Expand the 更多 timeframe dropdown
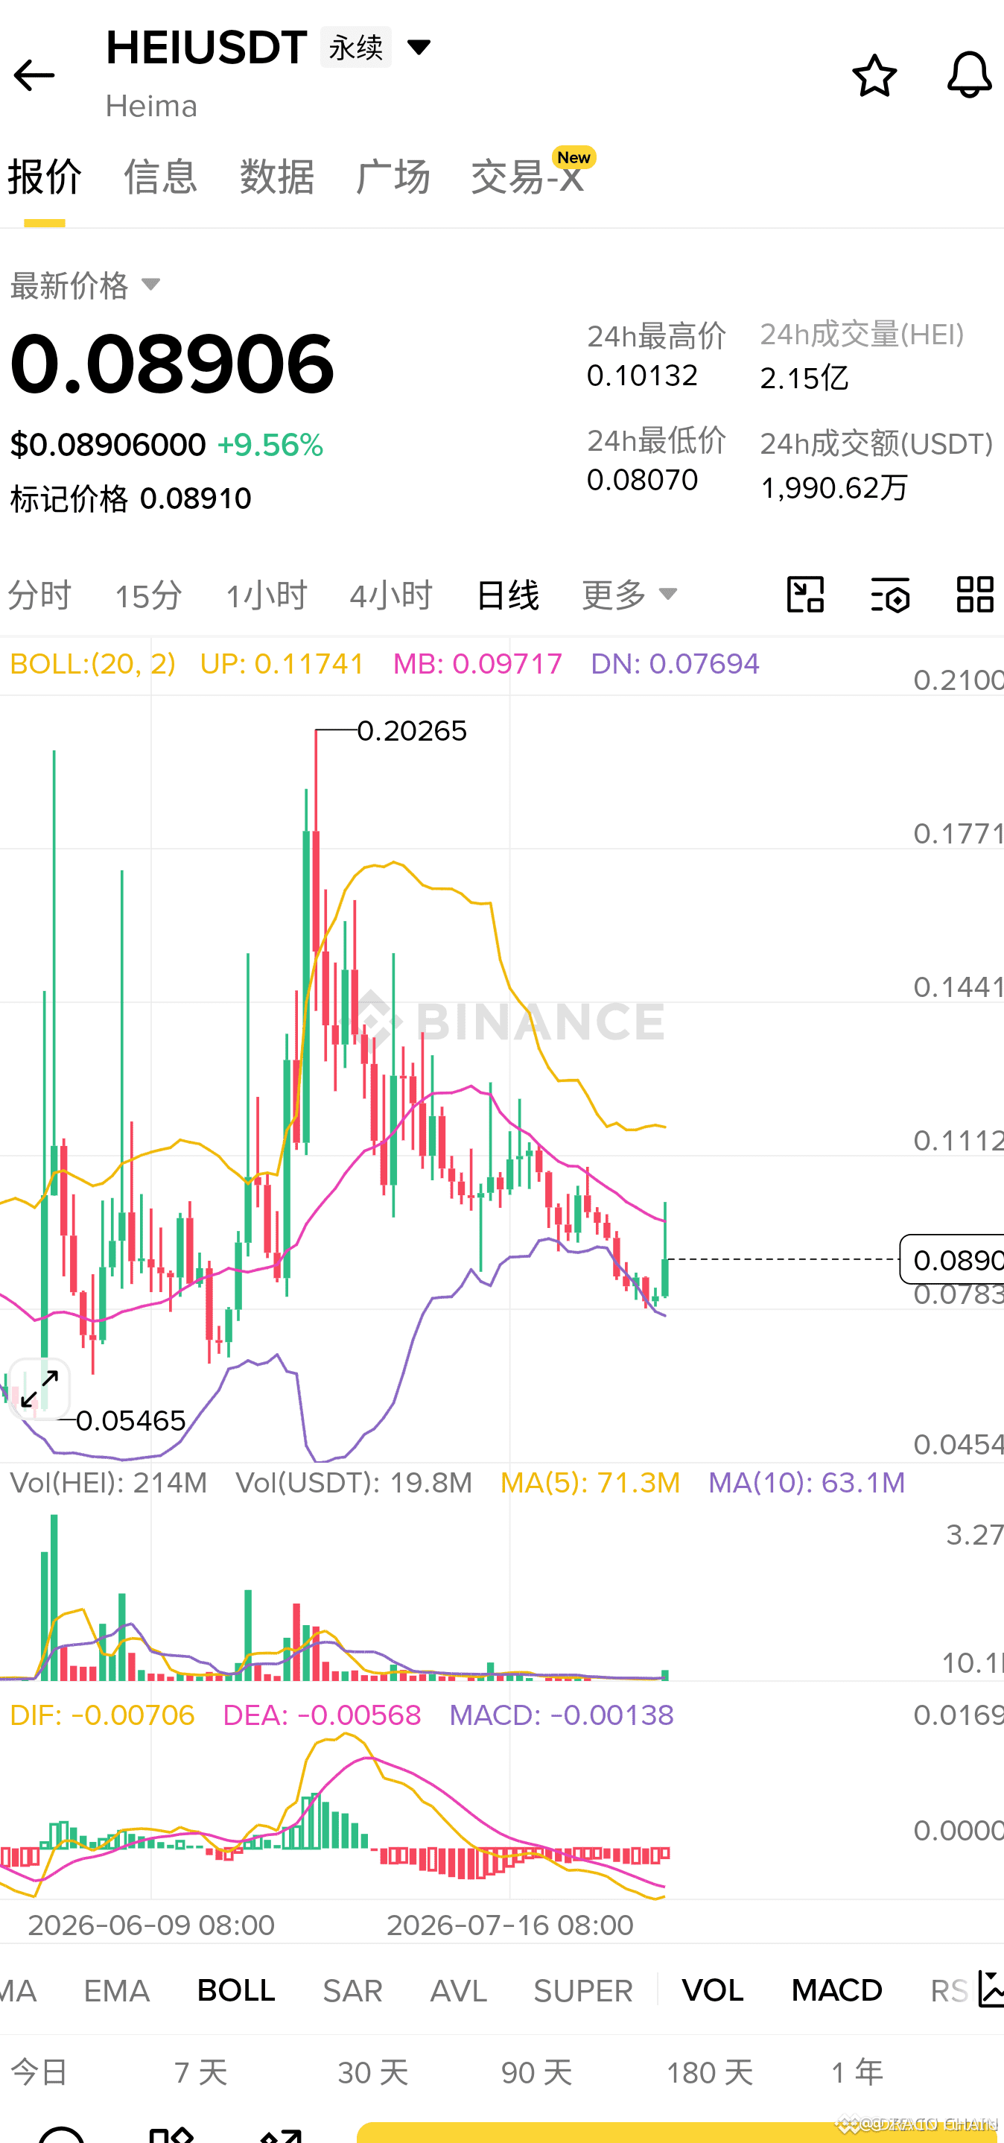The width and height of the screenshot is (1004, 2143). 631,595
